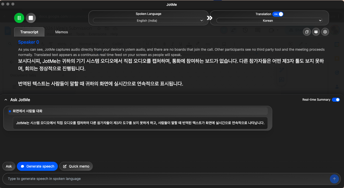Click back arrow in Docs tabs sidebar
Image resolution: width=344 pixels, height=188 pixels.
coord(11,62)
